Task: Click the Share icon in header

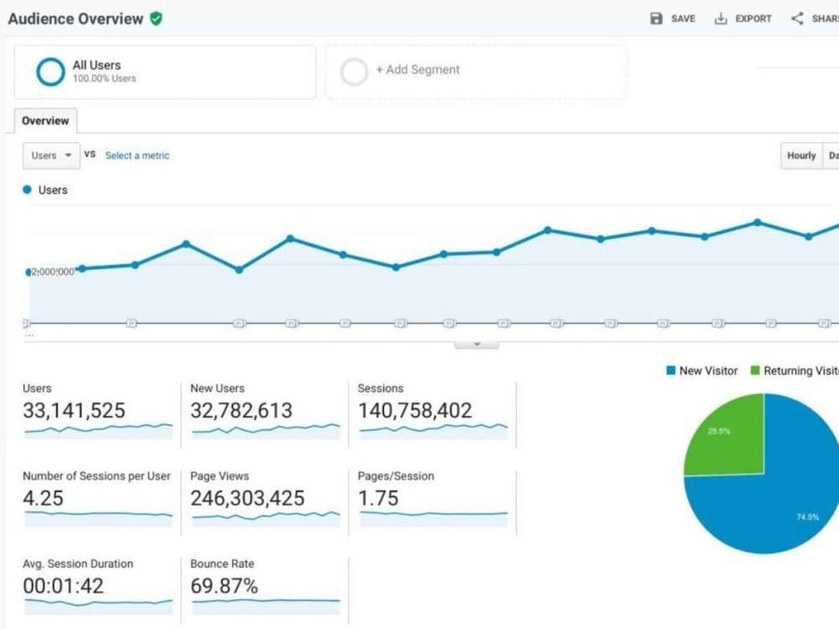Action: pyautogui.click(x=797, y=18)
